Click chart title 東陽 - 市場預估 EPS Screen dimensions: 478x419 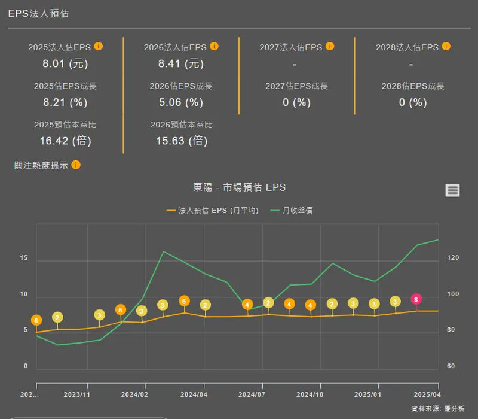240,187
